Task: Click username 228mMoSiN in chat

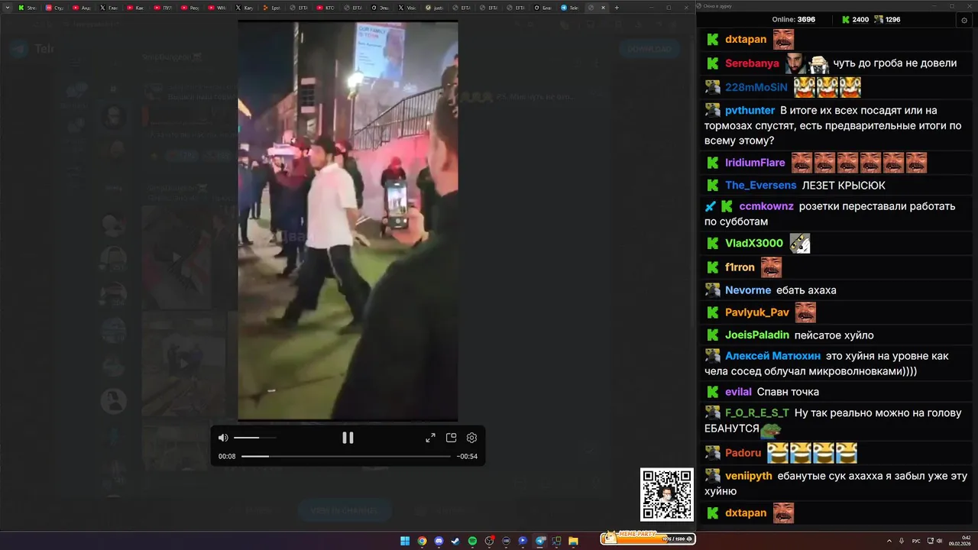Action: tap(756, 87)
